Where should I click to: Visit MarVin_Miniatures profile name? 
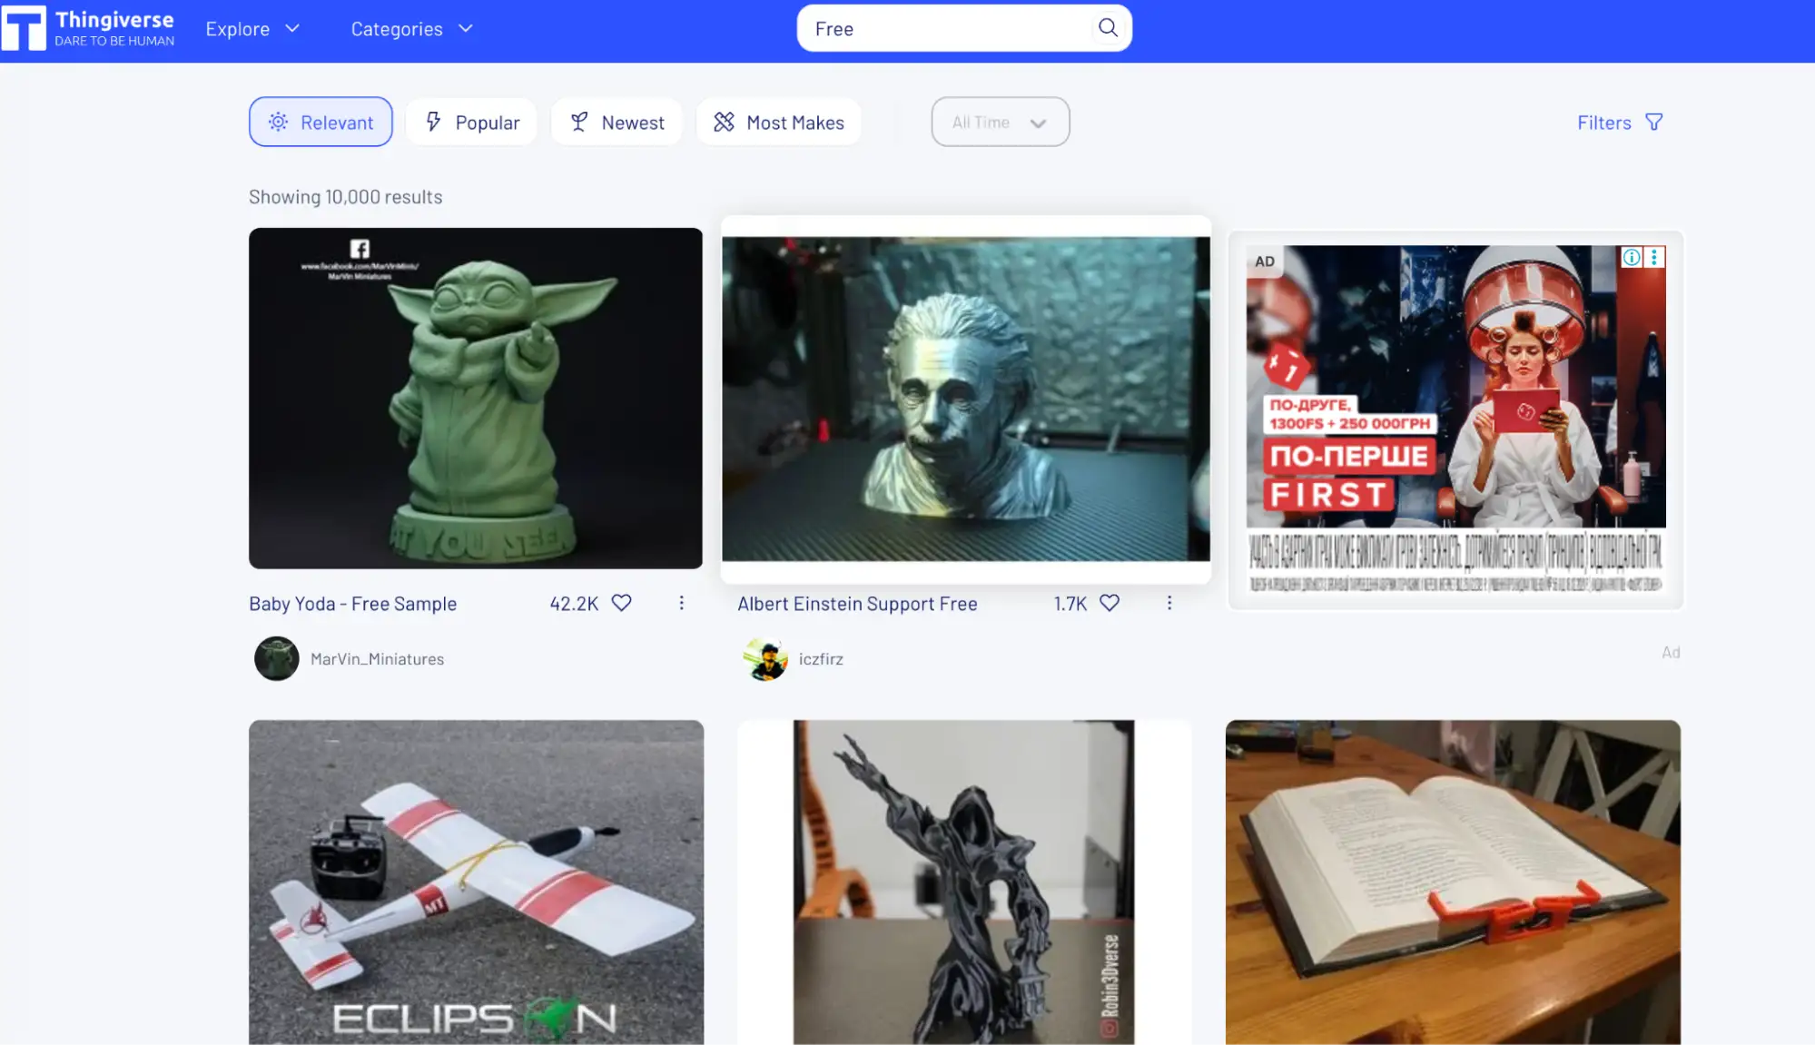378,659
